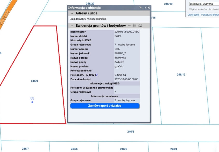Click the date value 2026-10-23 00:00:00
Screen dimensions: 219x152
click(x=126, y=79)
